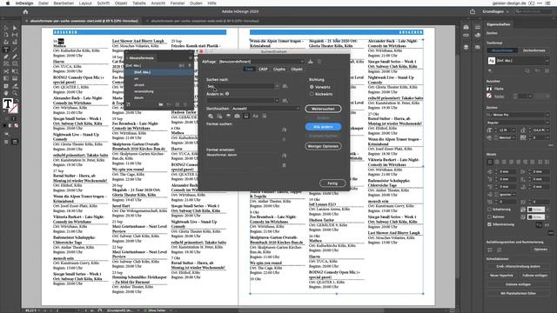The width and height of the screenshot is (557, 313).
Task: Select the Rectangle Frame tool
Action: click(x=6, y=63)
